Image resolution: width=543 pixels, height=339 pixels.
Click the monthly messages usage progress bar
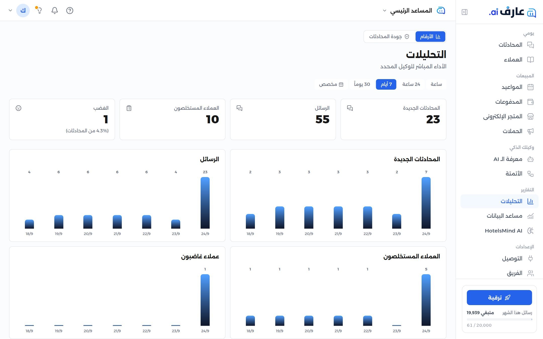pos(499,319)
